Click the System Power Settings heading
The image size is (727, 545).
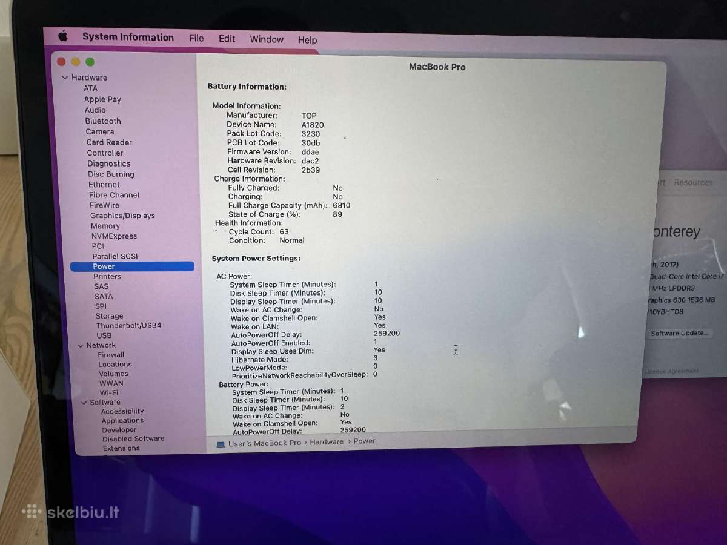(x=256, y=259)
